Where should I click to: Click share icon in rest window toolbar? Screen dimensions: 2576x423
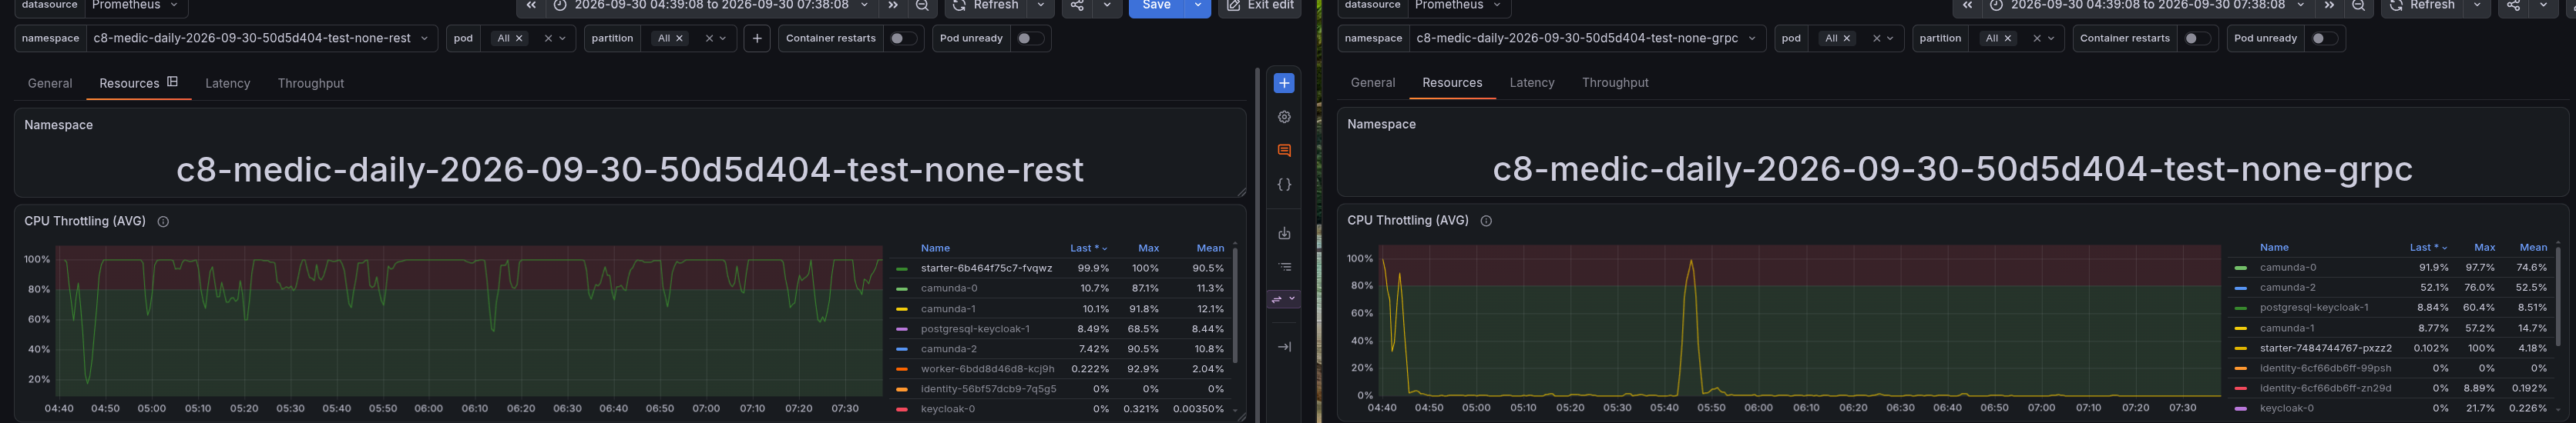[1077, 6]
